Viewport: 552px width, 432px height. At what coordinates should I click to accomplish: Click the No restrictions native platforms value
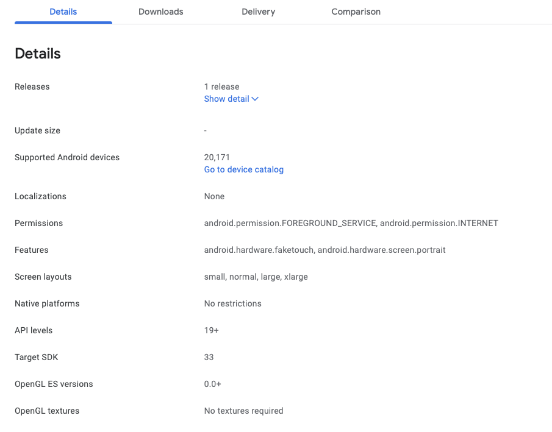pos(232,303)
